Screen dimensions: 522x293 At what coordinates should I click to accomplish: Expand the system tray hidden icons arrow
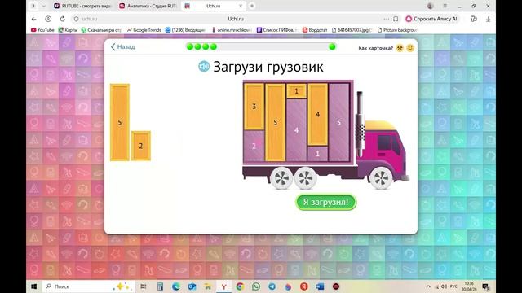pos(428,286)
